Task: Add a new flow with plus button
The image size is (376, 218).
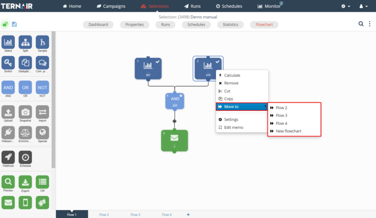Action: (188, 215)
